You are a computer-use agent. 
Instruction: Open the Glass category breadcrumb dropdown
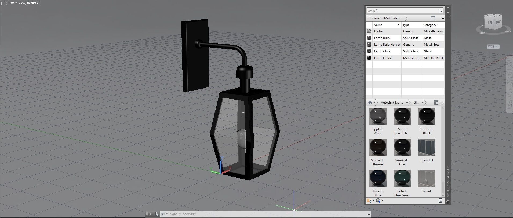point(423,102)
